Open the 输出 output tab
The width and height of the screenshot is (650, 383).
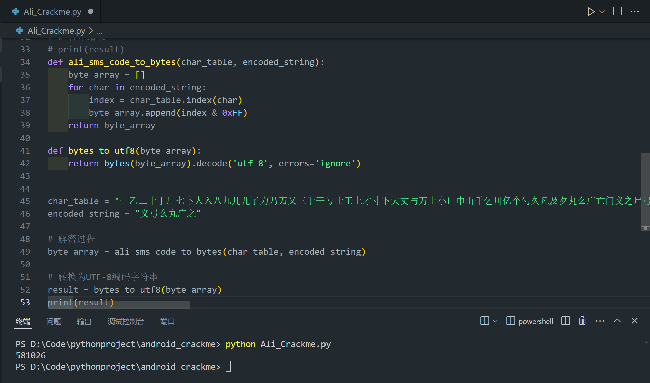[84, 321]
